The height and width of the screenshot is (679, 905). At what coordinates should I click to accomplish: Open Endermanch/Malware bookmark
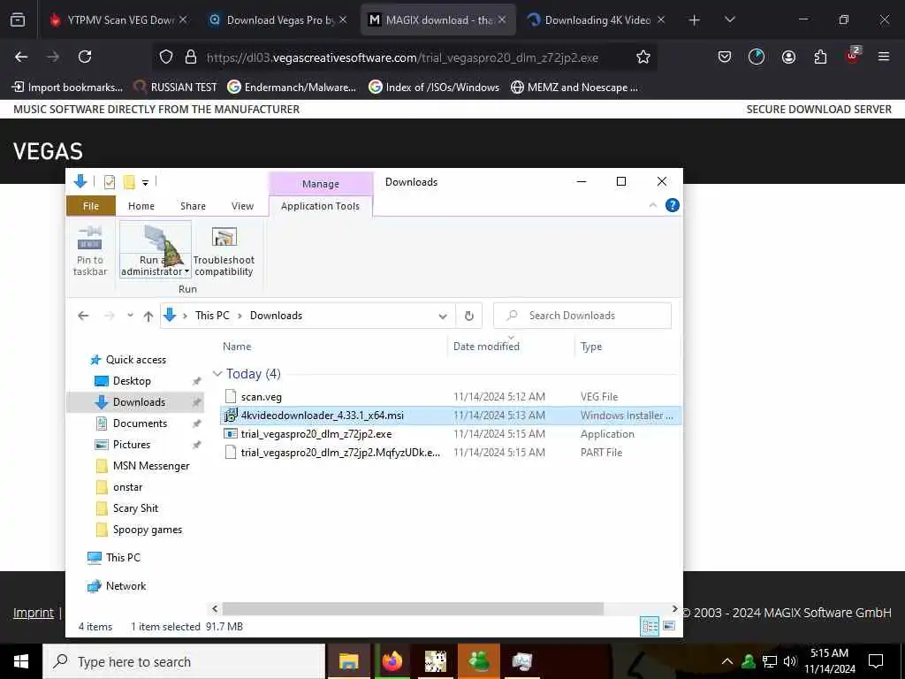click(x=292, y=88)
